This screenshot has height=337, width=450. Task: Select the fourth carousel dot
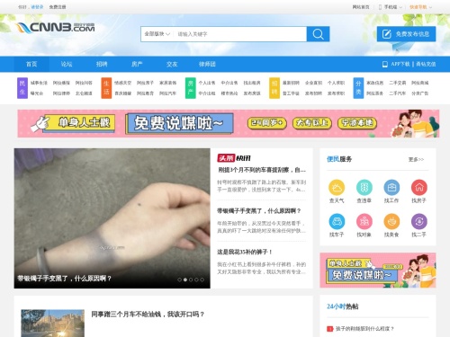196,279
